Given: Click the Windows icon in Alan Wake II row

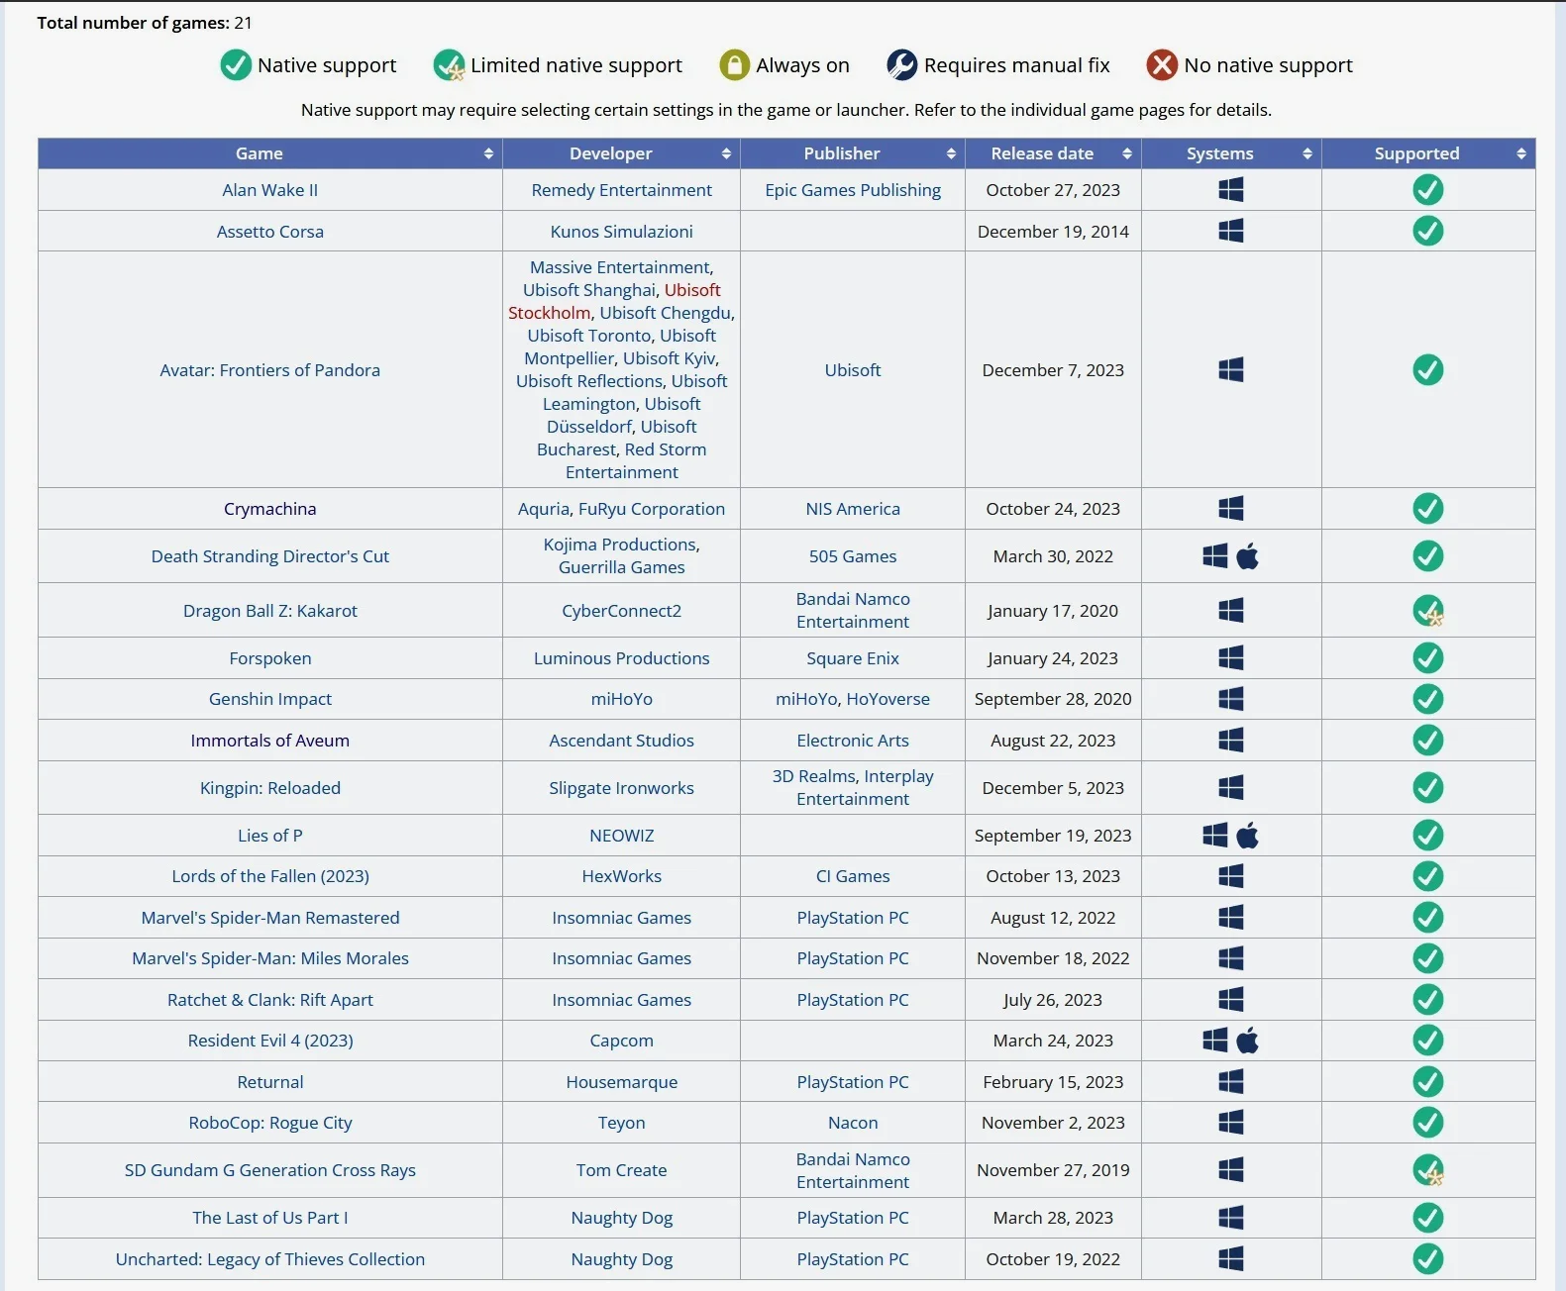Looking at the screenshot, I should [x=1230, y=189].
